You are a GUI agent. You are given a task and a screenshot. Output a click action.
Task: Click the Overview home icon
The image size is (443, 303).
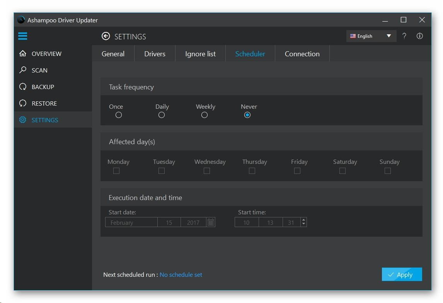coord(23,54)
